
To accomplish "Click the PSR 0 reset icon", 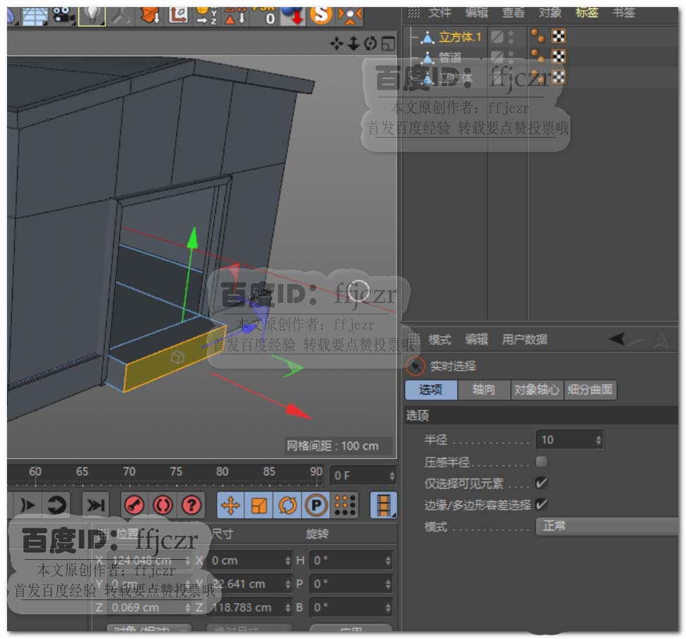I will (x=264, y=16).
